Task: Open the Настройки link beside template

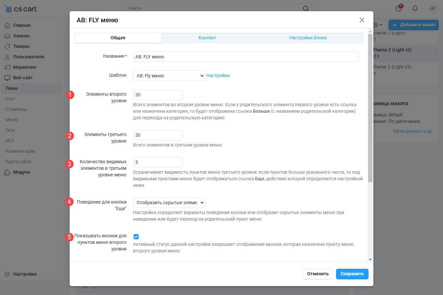Action: (218, 76)
